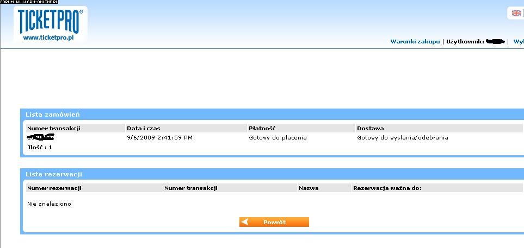Click the Dostawa column header
The height and width of the screenshot is (248, 524).
coord(371,128)
